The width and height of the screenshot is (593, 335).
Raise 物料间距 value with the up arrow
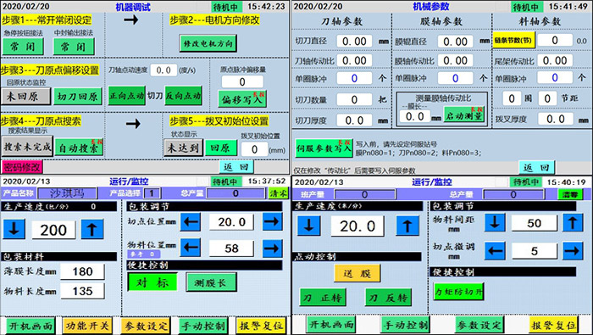coord(573,222)
